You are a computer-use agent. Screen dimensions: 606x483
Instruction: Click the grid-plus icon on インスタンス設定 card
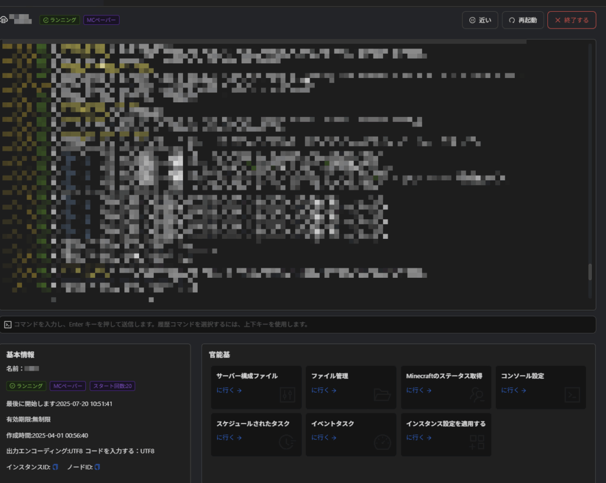(477, 442)
